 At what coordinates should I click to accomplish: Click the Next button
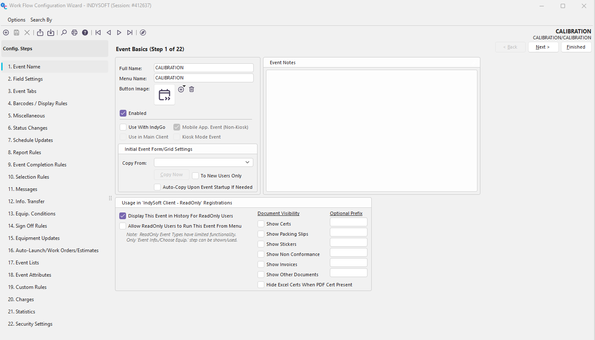coord(543,47)
